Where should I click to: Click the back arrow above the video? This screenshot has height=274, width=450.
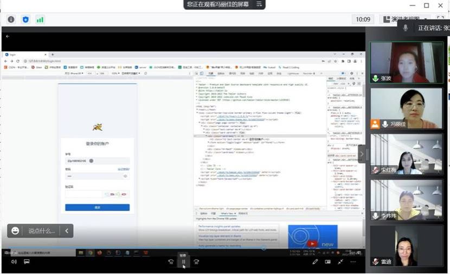coord(8,36)
